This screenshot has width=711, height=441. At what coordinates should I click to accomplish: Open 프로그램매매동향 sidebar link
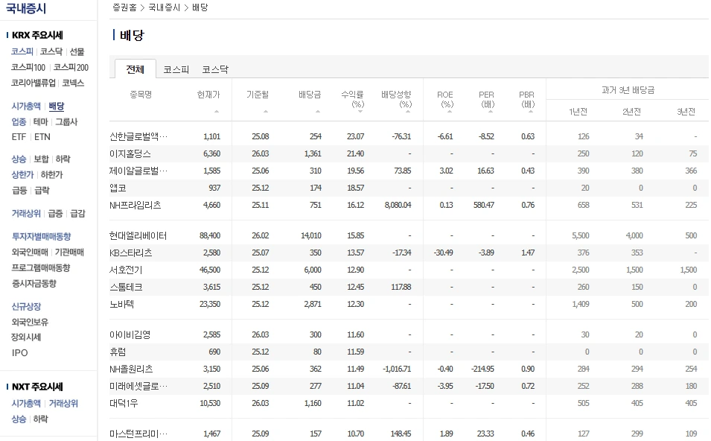(x=41, y=267)
